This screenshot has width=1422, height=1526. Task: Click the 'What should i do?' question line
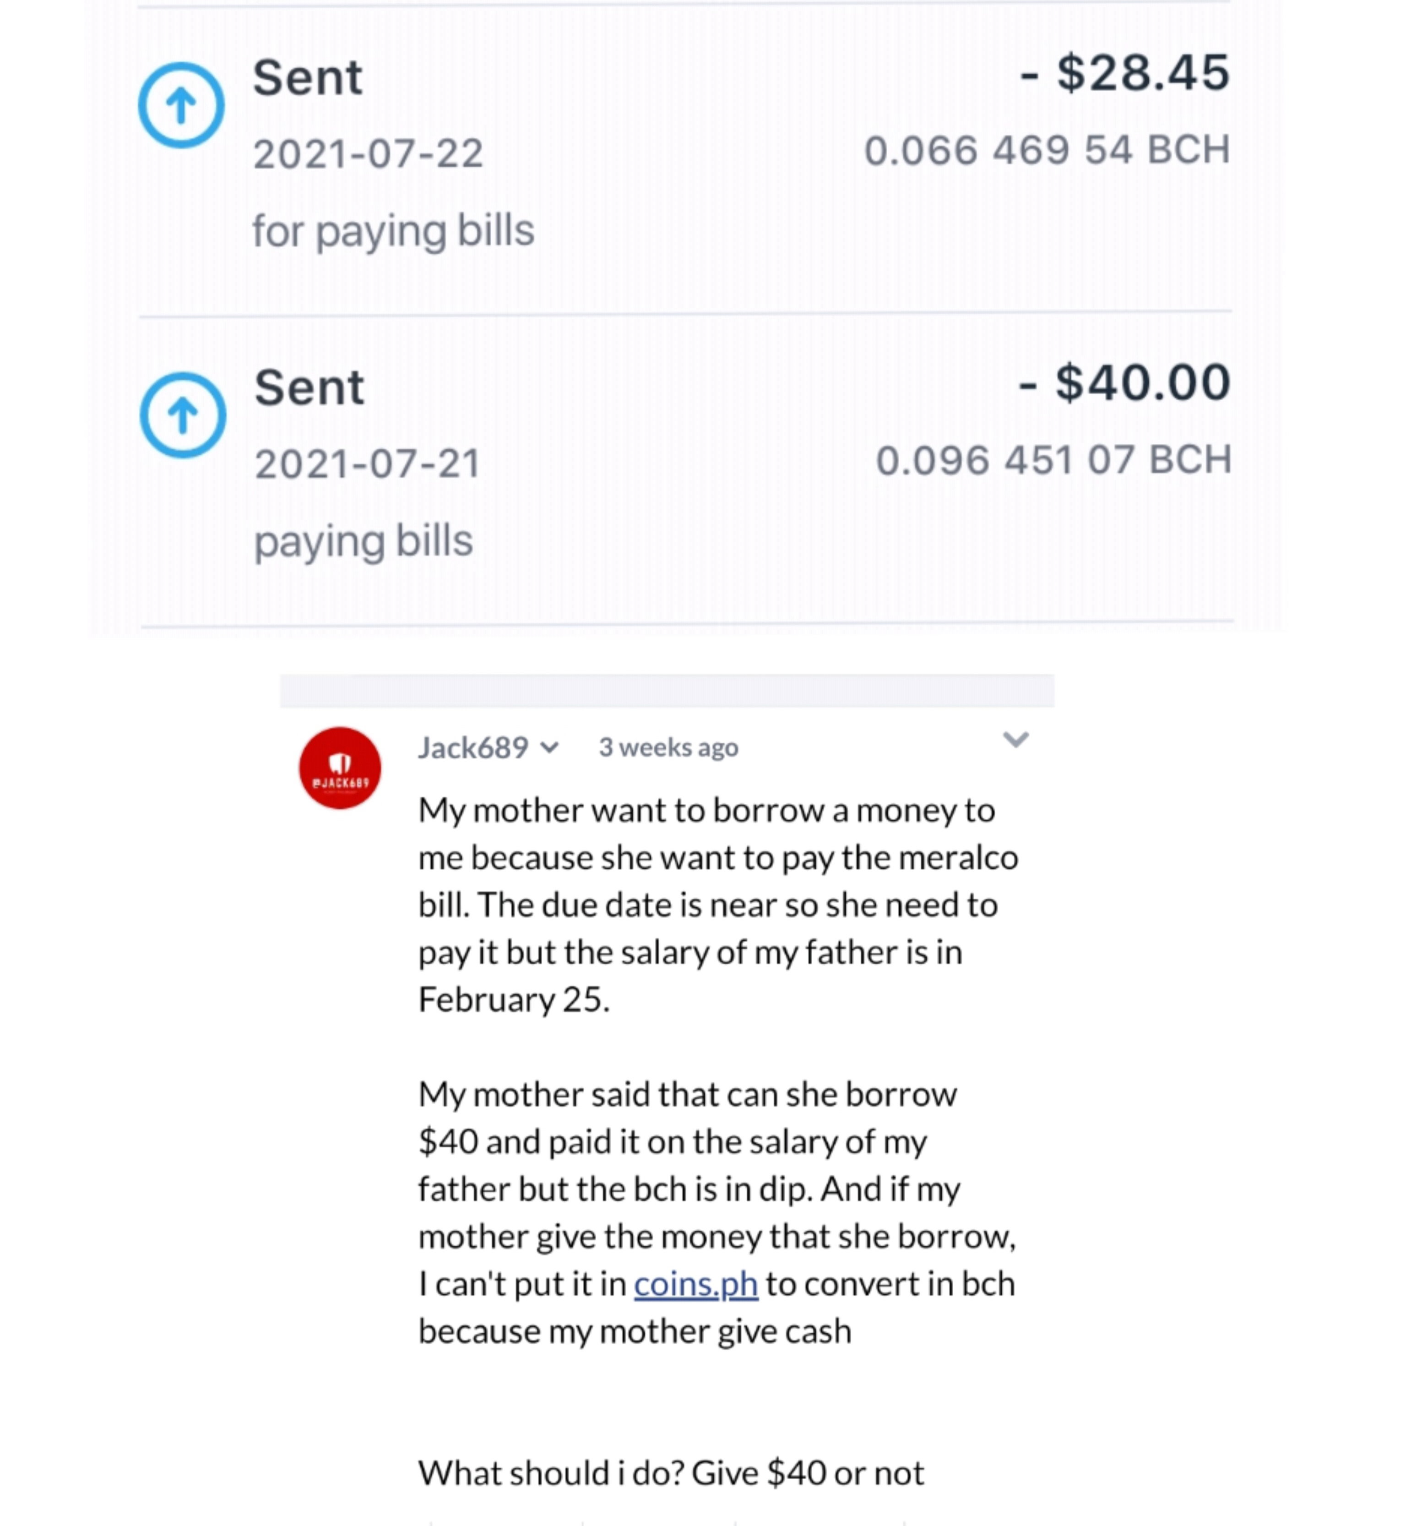point(671,1473)
